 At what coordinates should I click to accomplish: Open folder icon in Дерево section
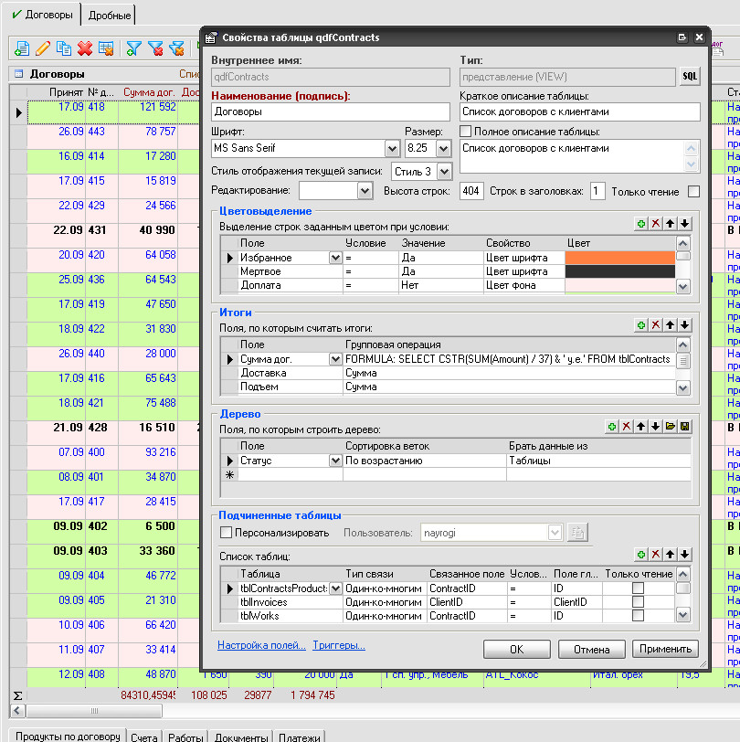click(x=670, y=427)
